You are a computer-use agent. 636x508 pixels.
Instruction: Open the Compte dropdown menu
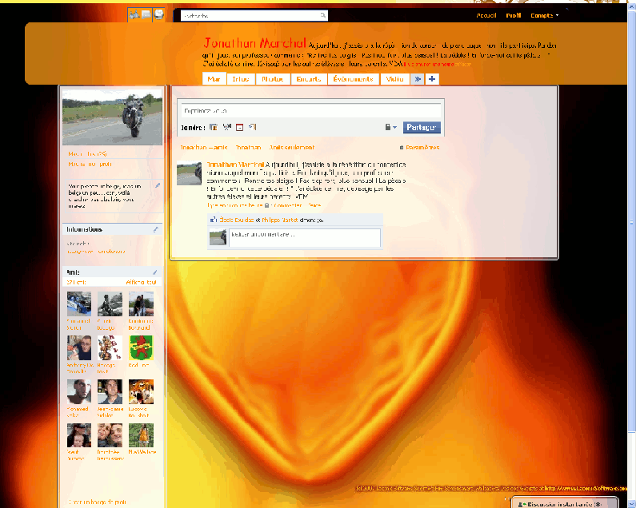coord(544,15)
